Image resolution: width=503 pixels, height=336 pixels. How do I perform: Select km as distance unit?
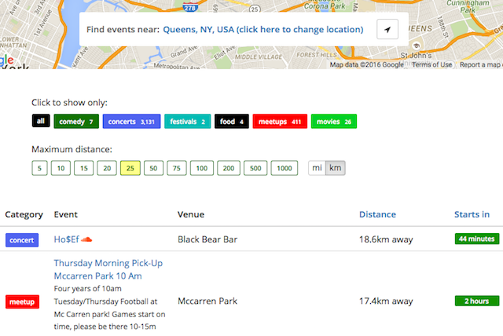335,168
